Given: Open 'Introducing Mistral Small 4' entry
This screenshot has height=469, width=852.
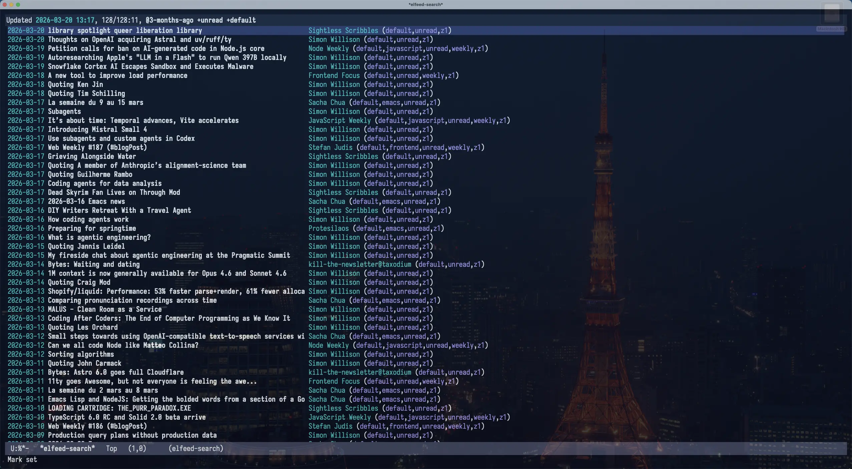Looking at the screenshot, I should (x=97, y=130).
